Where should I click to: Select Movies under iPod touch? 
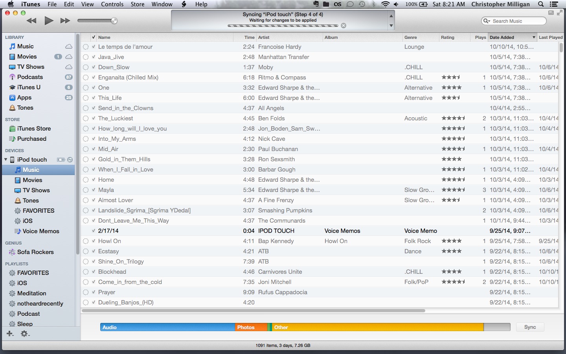[32, 180]
